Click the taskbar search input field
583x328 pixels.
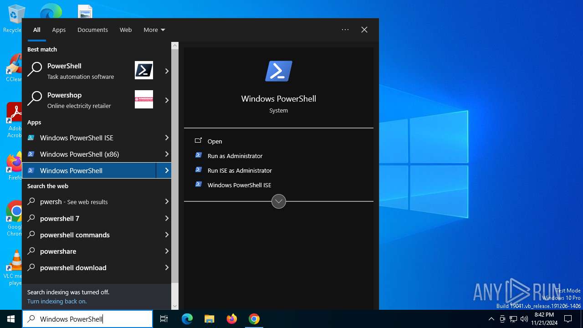click(x=87, y=319)
